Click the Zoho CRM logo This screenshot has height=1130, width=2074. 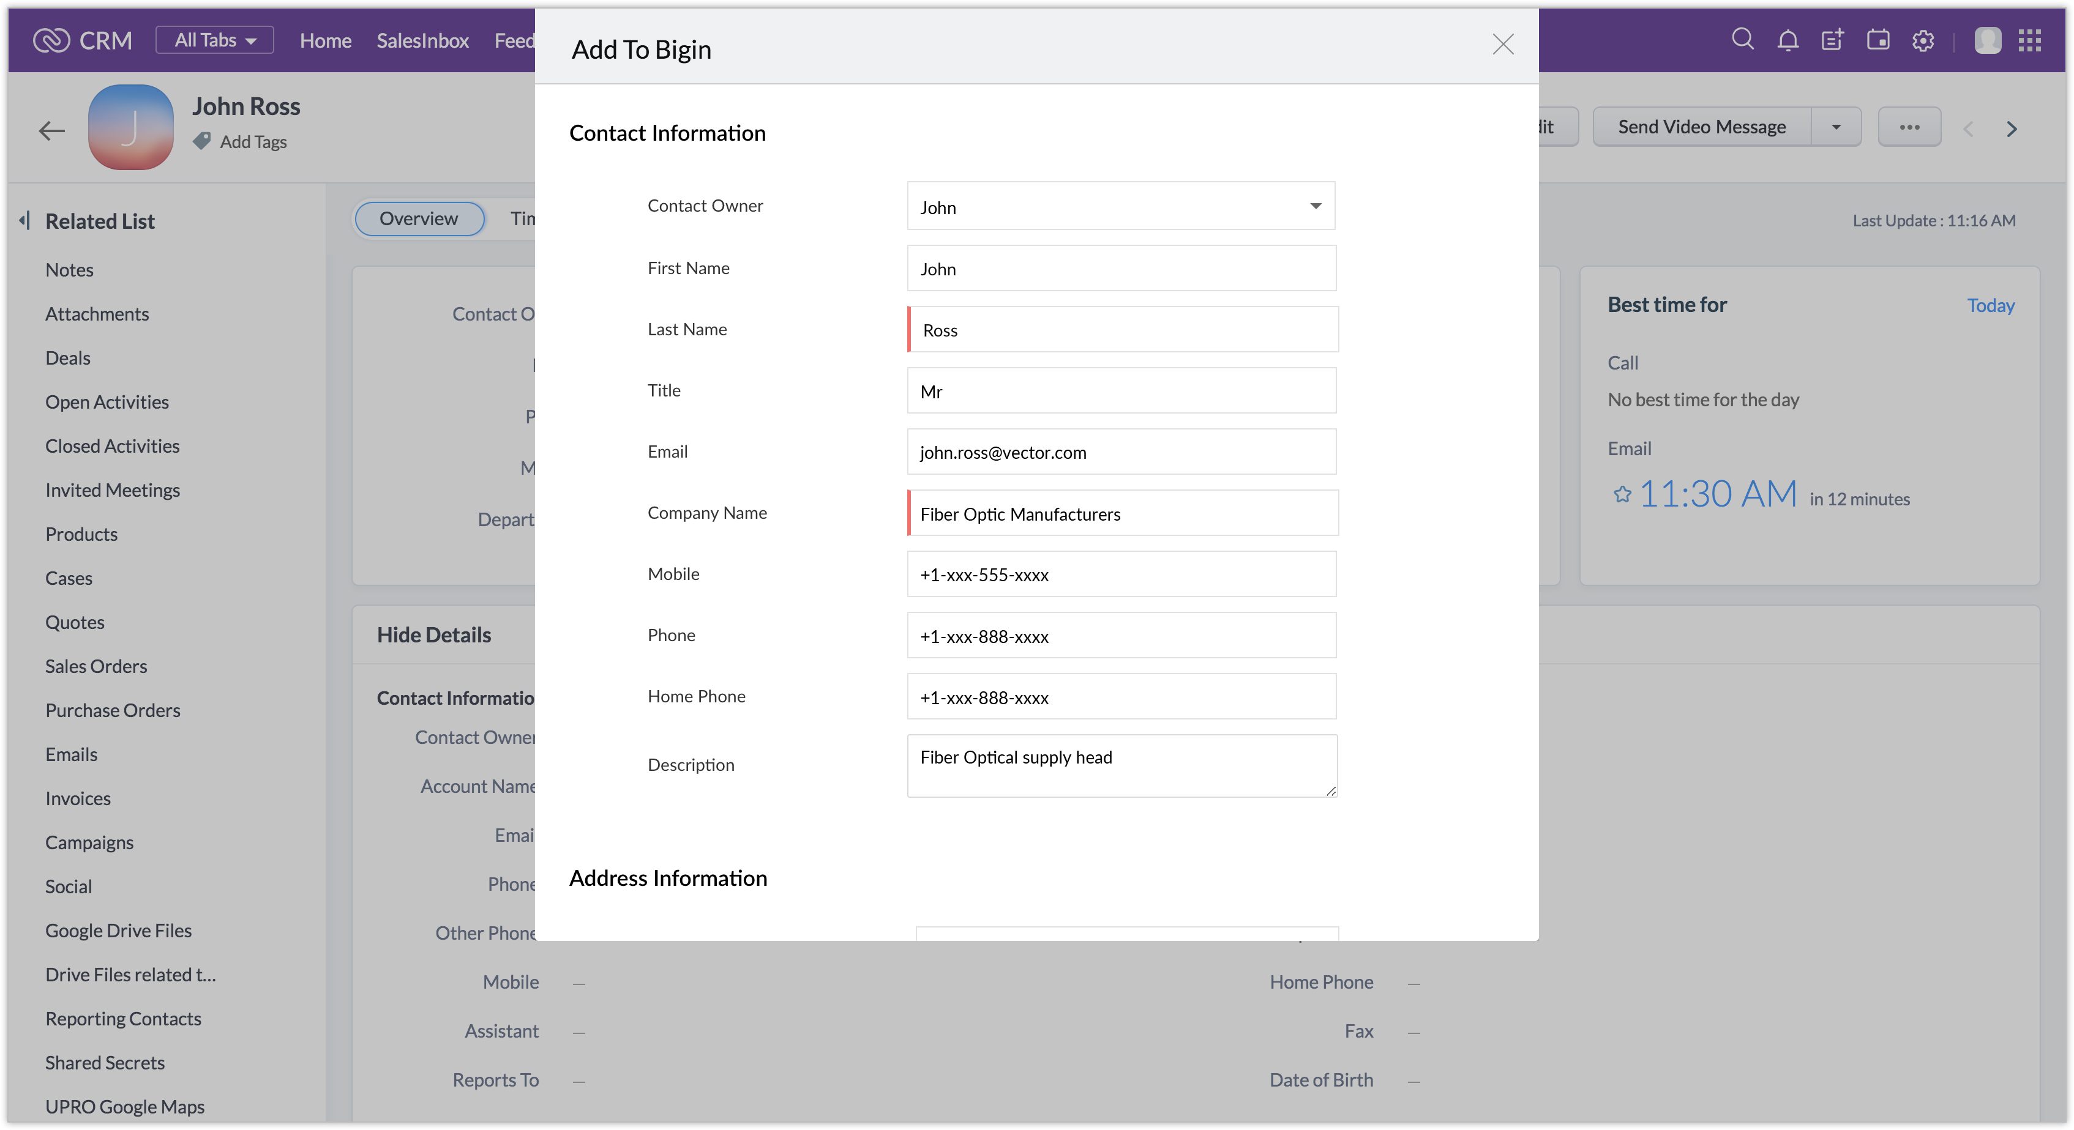(51, 40)
